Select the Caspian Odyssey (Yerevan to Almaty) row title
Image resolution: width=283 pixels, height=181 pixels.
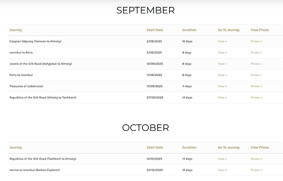[36, 41]
